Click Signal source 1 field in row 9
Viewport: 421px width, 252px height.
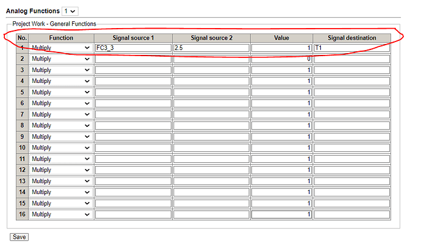(x=133, y=137)
